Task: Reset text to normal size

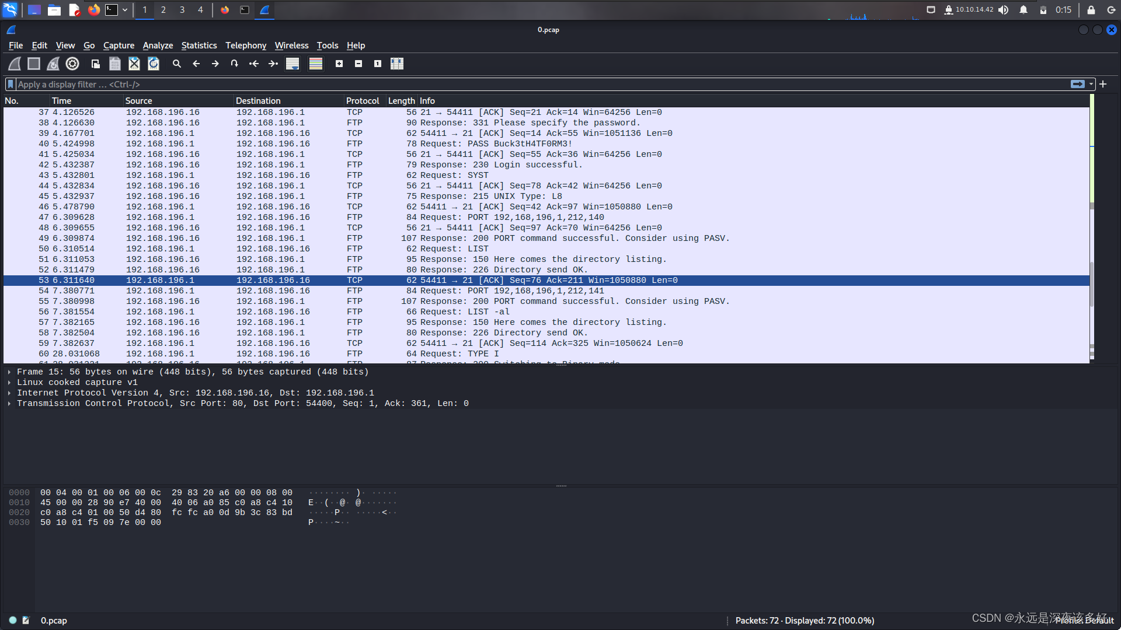Action: click(378, 64)
